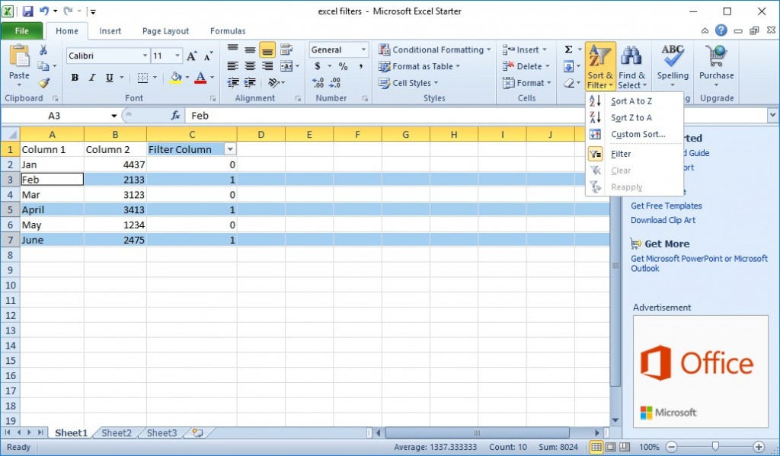Screen dimensions: 780x456
Task: Adjust the zoom slider
Action: (x=714, y=447)
